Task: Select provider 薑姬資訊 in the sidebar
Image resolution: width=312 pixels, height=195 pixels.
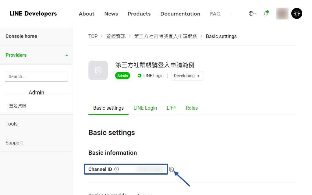Action: click(x=18, y=106)
